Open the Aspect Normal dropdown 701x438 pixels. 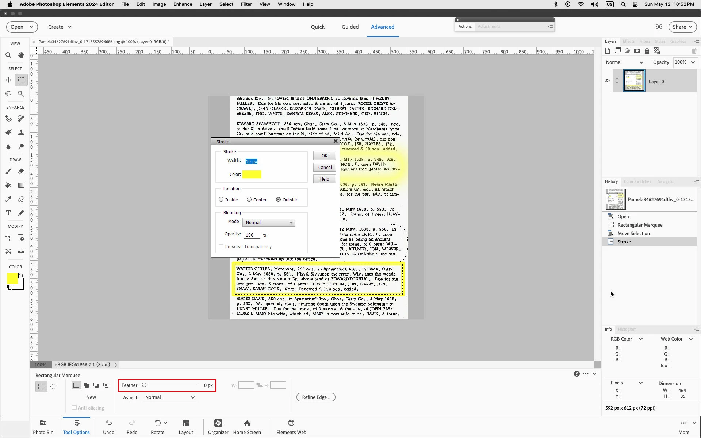170,397
